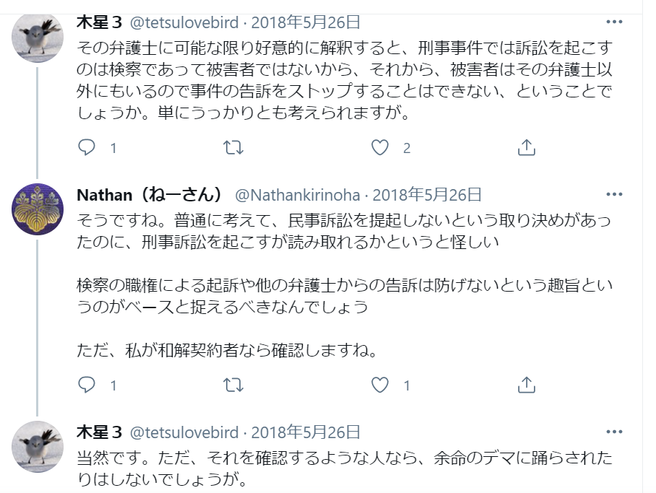Viewport: 656px width, 493px height.
Task: Retweet the first 木星3 tweet
Action: coord(233,148)
